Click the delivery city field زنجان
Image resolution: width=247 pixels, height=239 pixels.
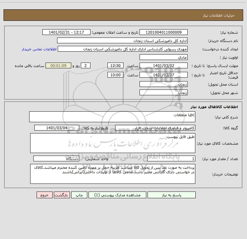(x=164, y=93)
